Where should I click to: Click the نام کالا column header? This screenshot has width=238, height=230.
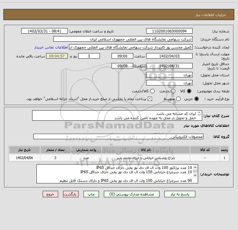(146, 150)
